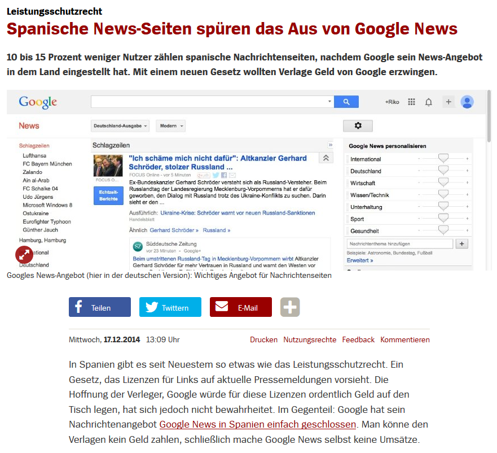Open the Modern layout dropdown
This screenshot has width=497, height=453.
(x=170, y=126)
